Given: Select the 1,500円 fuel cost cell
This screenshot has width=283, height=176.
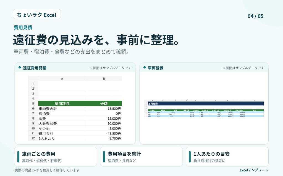Looking at the screenshot, I should [x=227, y=114].
